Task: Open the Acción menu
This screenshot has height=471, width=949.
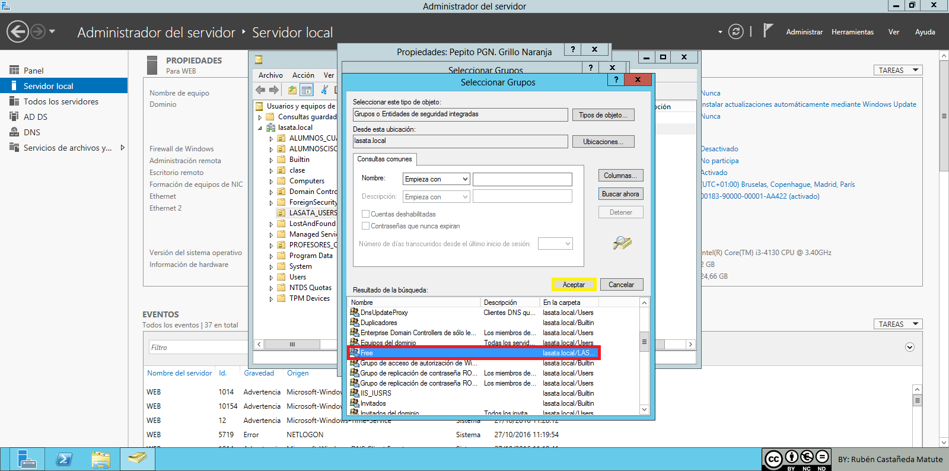Action: click(x=303, y=75)
